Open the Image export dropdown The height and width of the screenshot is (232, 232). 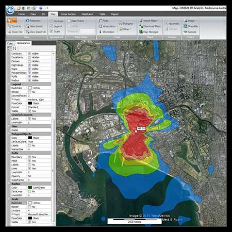pyautogui.click(x=190, y=21)
